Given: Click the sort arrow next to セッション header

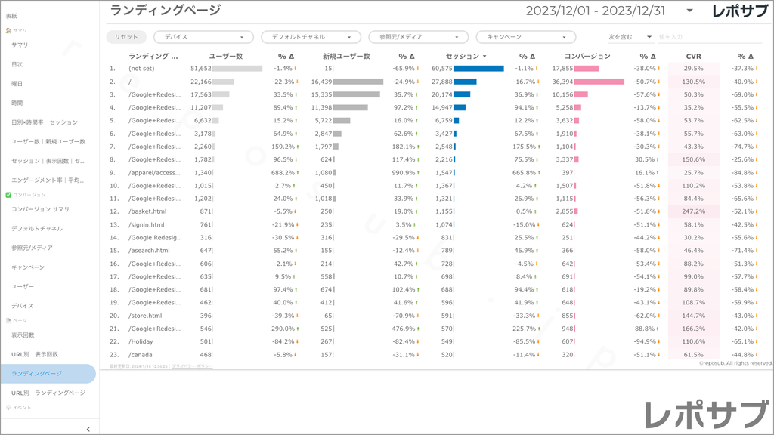Looking at the screenshot, I should (485, 57).
